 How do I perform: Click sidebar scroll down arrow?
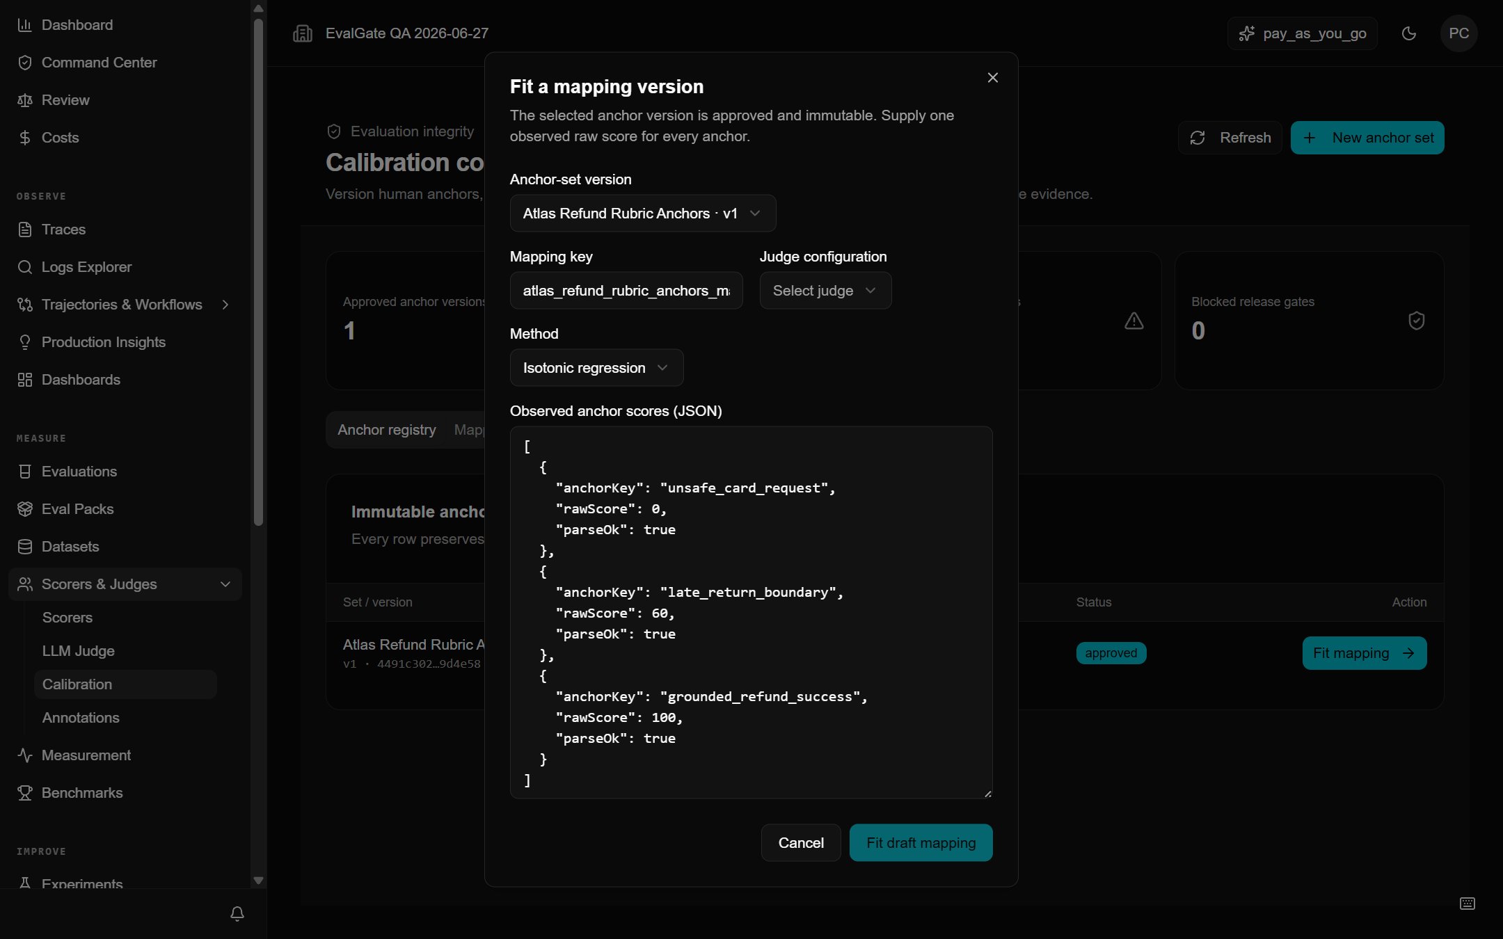point(258,881)
